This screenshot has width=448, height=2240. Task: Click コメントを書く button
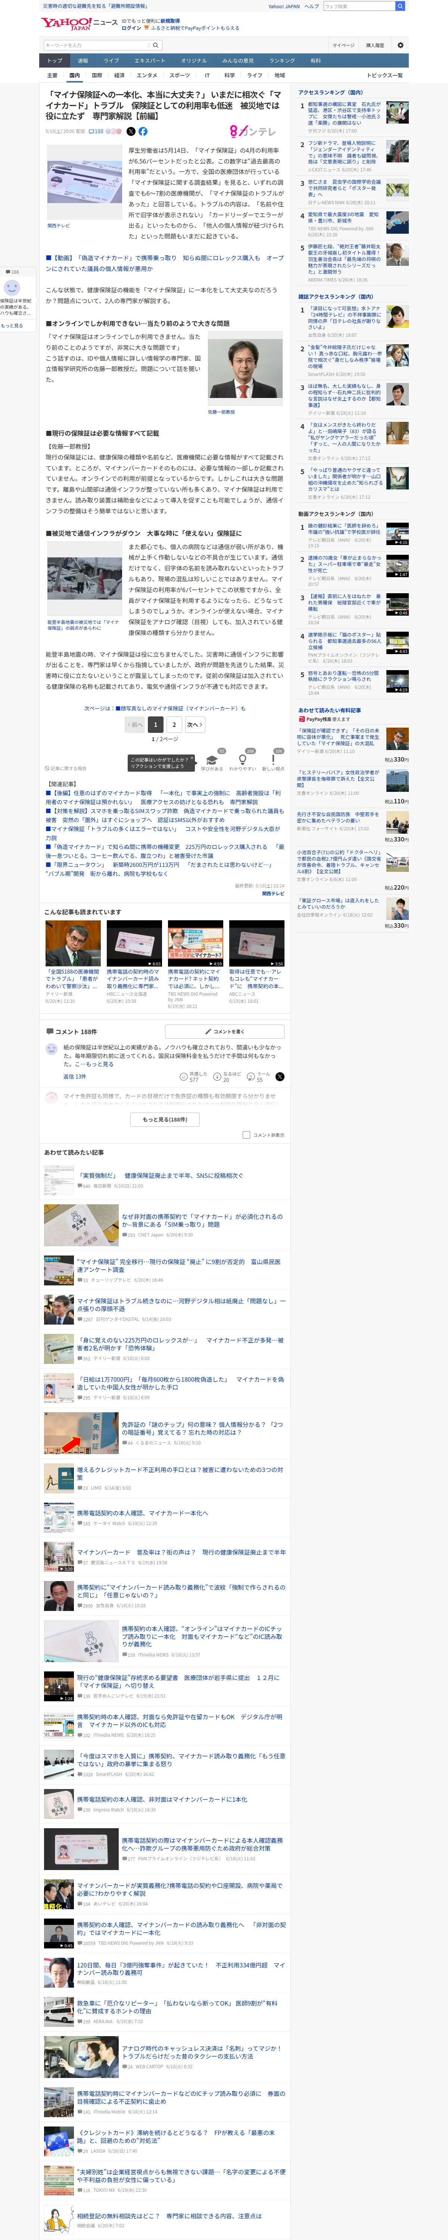click(x=225, y=1031)
